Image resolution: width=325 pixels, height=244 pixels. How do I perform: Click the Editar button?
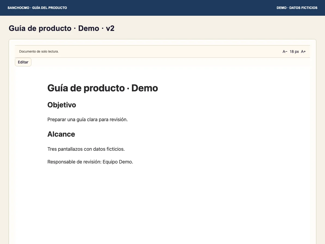[x=23, y=62]
